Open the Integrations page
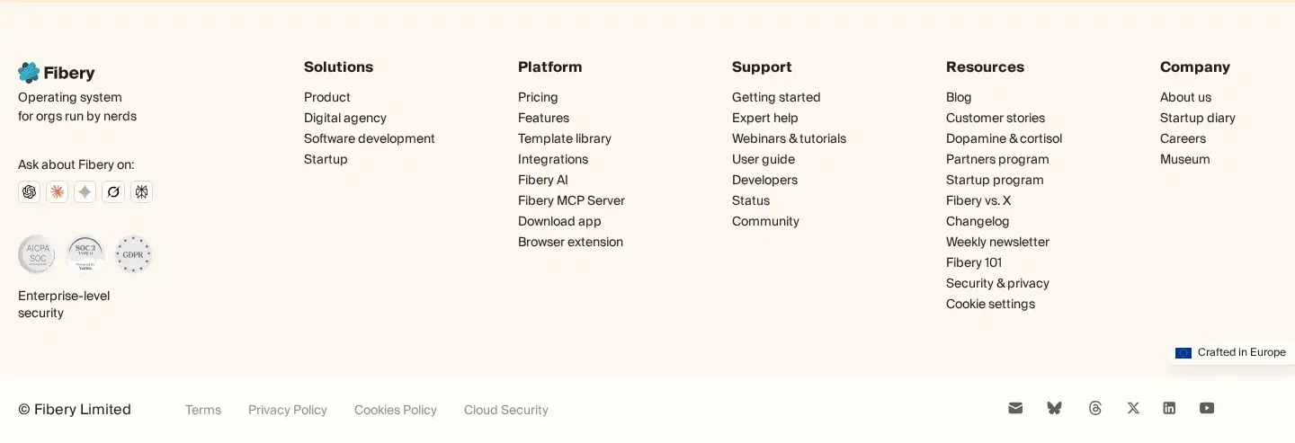This screenshot has width=1295, height=443. [553, 159]
